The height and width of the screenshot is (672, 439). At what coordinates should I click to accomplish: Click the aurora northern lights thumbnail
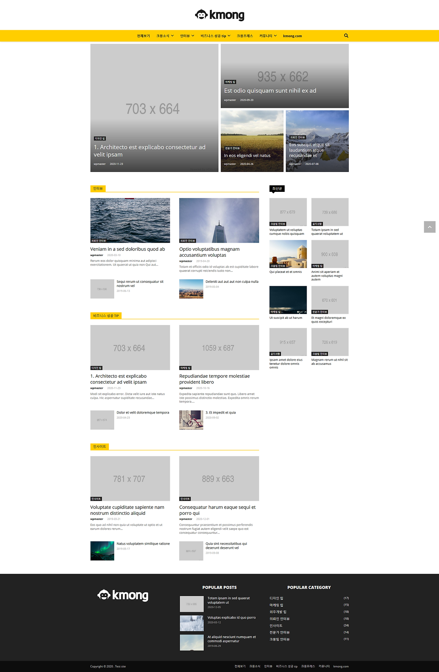102,551
